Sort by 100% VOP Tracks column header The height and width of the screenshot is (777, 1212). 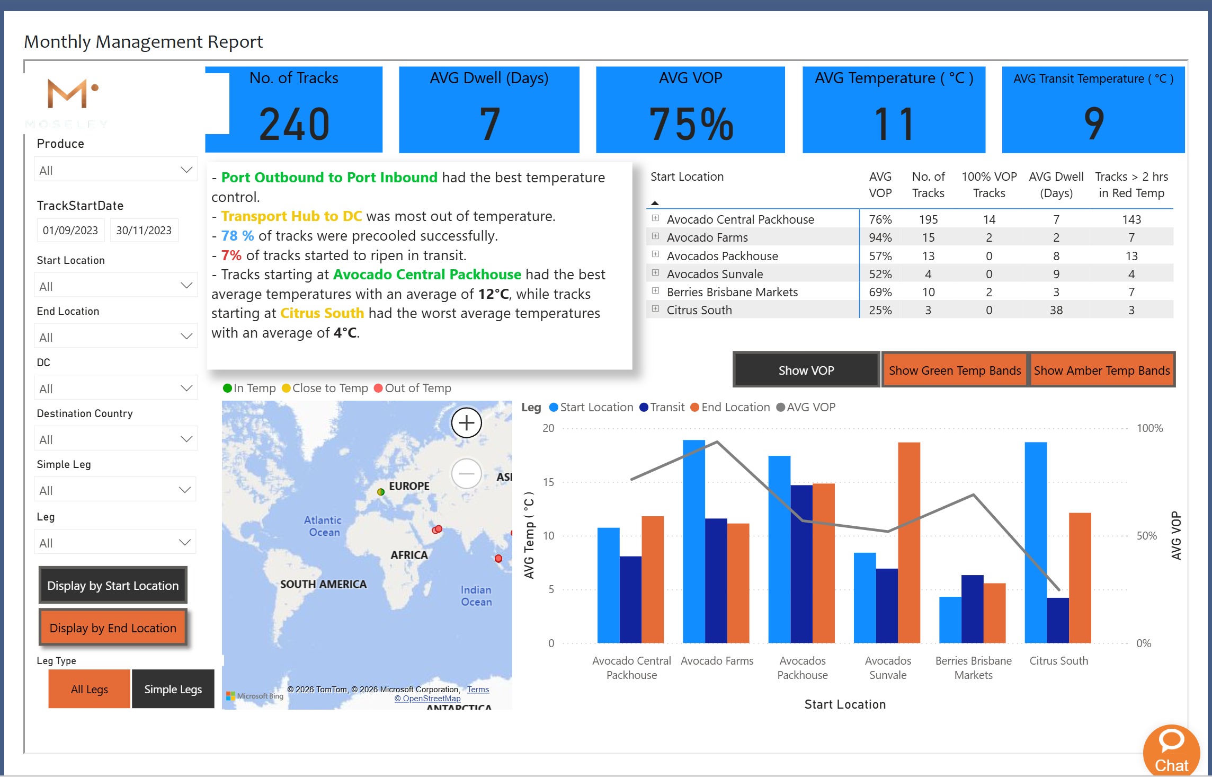(989, 184)
